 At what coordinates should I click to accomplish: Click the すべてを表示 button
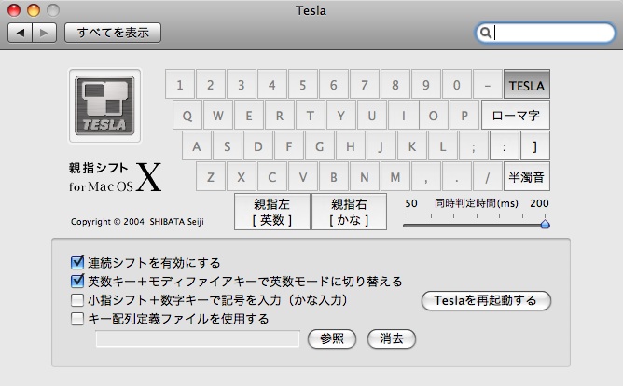pos(113,33)
